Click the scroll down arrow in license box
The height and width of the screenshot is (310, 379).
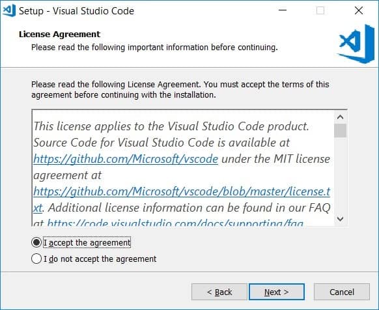(x=341, y=219)
